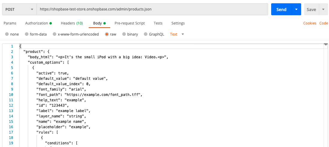329x147 pixels.
Task: Click the blue Send button
Action: [x=281, y=10]
